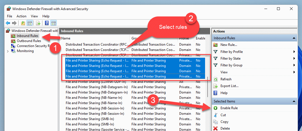Expand the Monitoring tree node
302x131 pixels.
(8, 51)
